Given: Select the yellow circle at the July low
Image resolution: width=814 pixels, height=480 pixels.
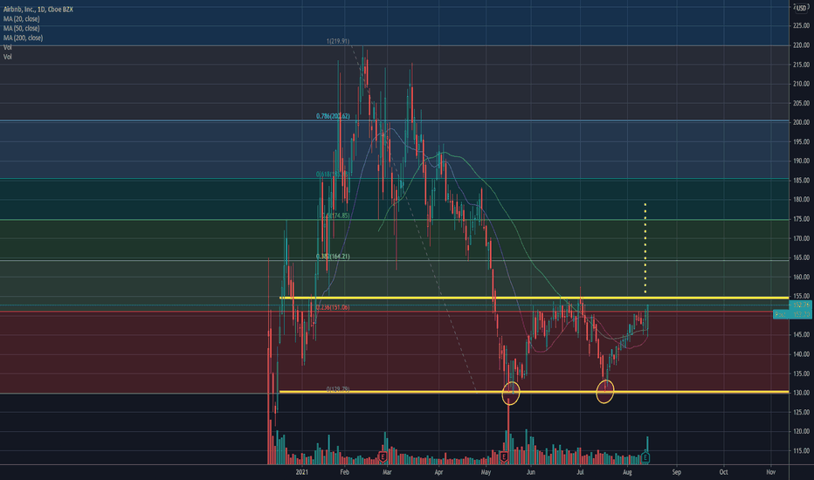Looking at the screenshot, I should [x=605, y=391].
